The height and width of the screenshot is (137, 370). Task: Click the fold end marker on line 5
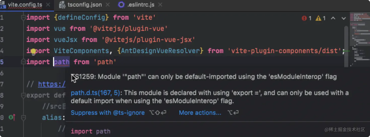(x=23, y=62)
